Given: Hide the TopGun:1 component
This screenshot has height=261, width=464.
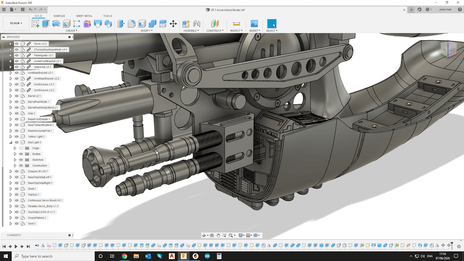Looking at the screenshot, I should [17, 195].
